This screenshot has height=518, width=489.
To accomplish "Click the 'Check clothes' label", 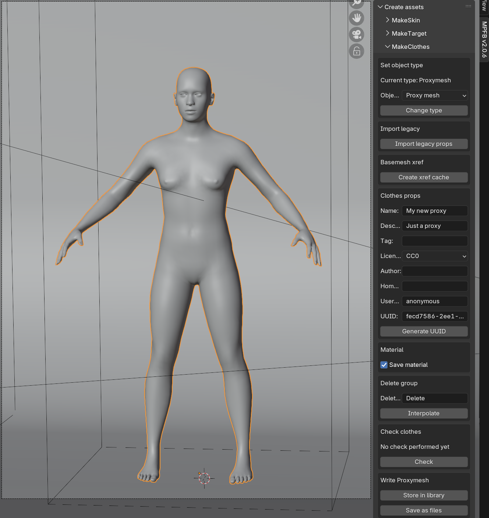I will point(401,432).
